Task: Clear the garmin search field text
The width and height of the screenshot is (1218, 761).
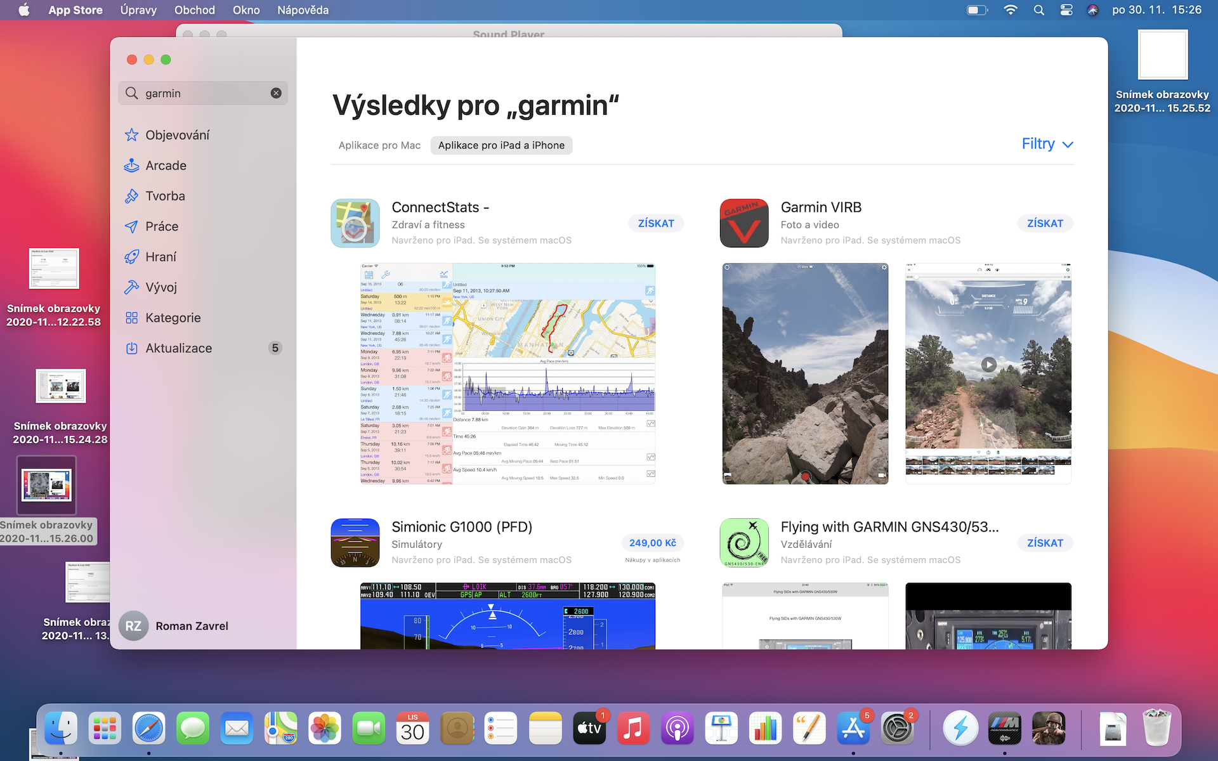Action: pos(276,93)
